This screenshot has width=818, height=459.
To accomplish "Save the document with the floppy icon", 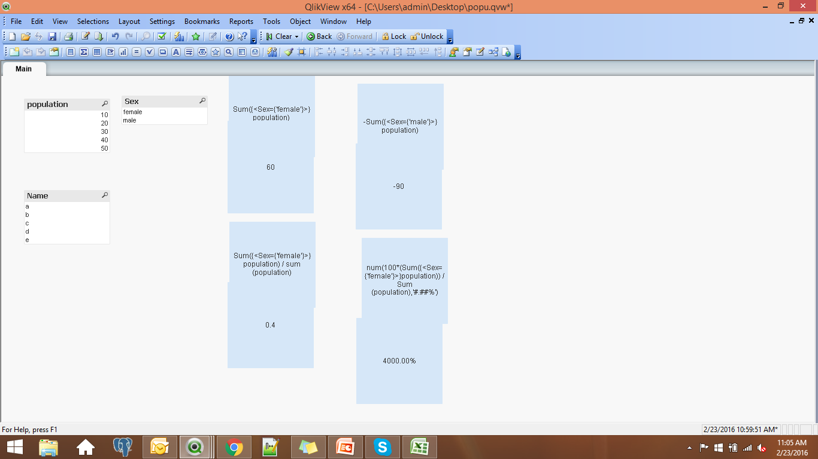I will pyautogui.click(x=52, y=36).
